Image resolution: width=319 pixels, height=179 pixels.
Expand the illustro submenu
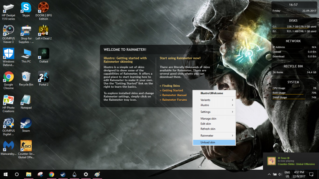(x=214, y=105)
